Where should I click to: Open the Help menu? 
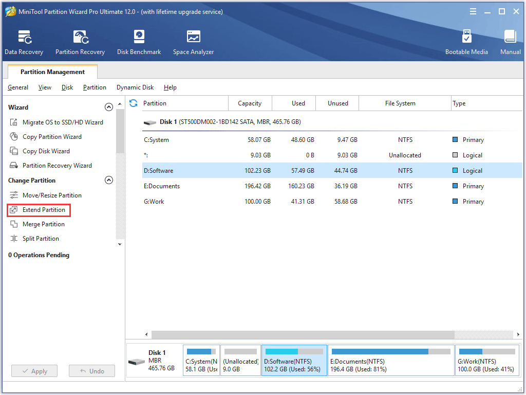click(x=170, y=87)
